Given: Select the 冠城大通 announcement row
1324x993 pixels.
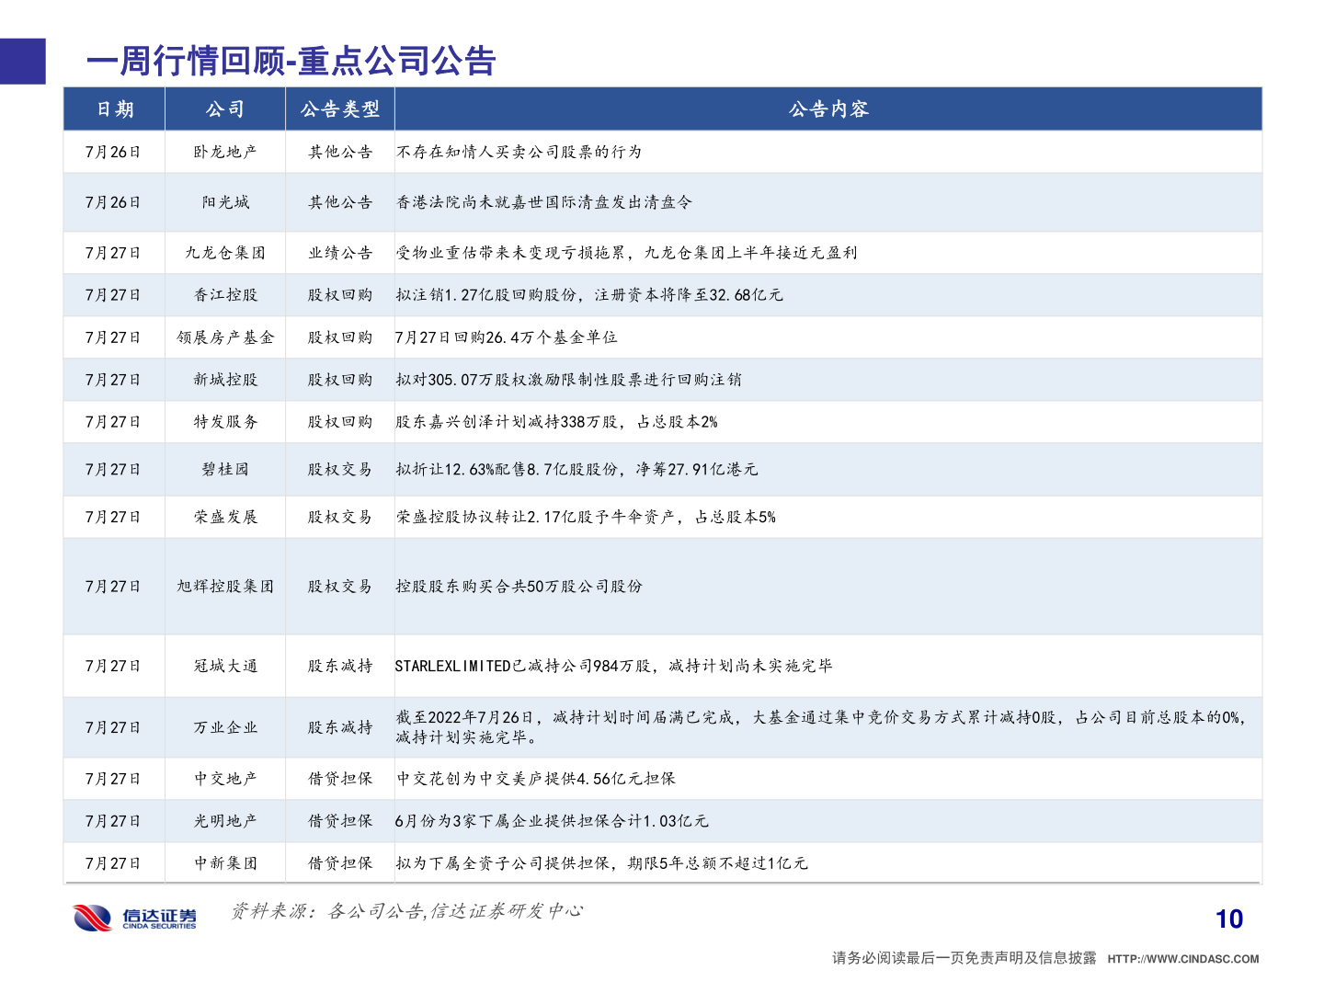Looking at the screenshot, I should 225,666.
